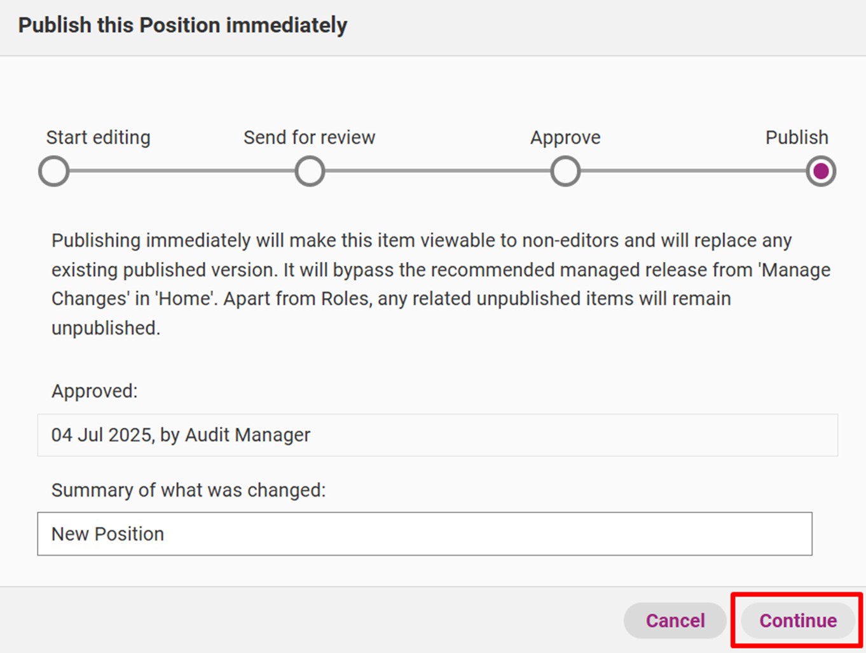Confirm publishing with the Continue button
866x653 pixels.
798,621
